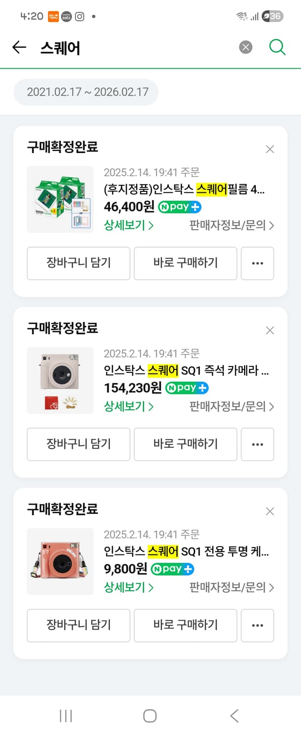301x736 pixels.
Task: Open more options for the instax film order
Action: [x=257, y=263]
